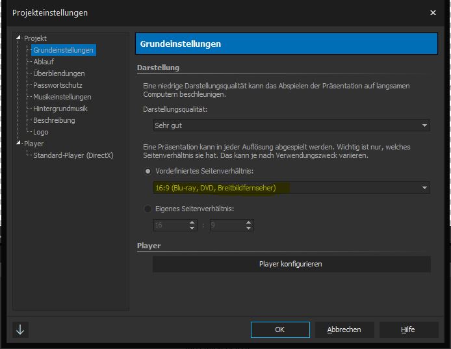Viewport: 451px width, 349px height.
Task: Select the Vordefiniertes Seitenverhältnis radio button
Action: tap(148, 171)
